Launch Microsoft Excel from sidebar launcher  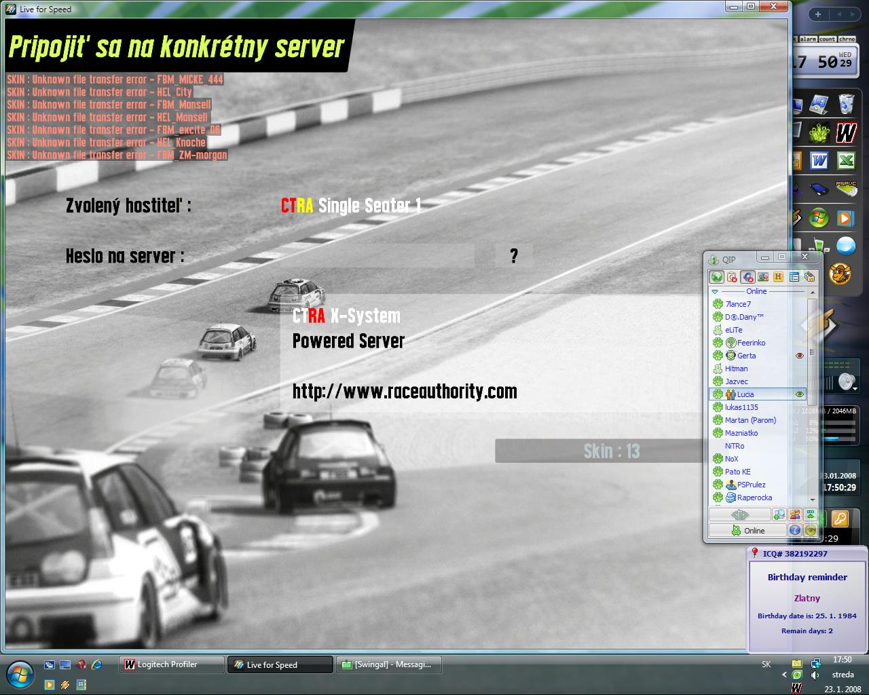(x=846, y=161)
